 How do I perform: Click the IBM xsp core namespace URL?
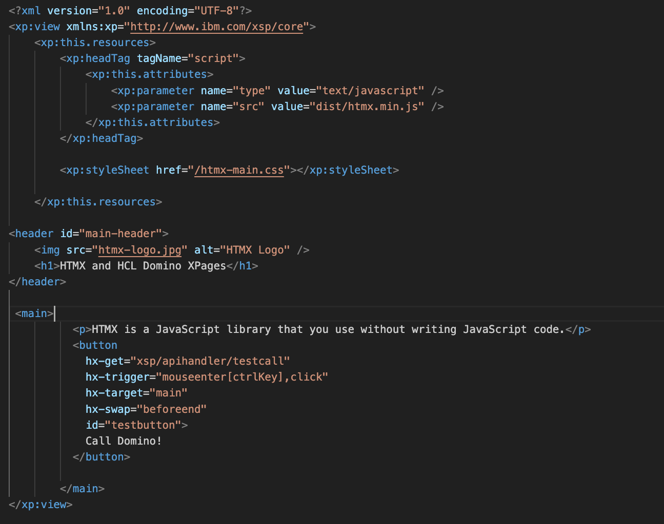217,27
